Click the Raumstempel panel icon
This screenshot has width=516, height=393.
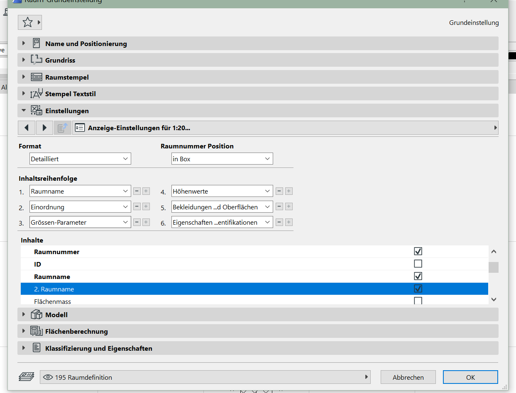[37, 77]
